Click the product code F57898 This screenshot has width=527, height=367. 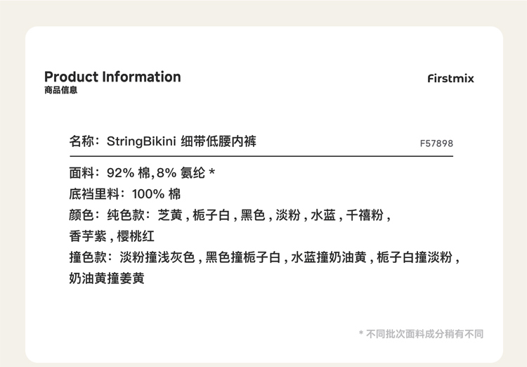tap(436, 143)
